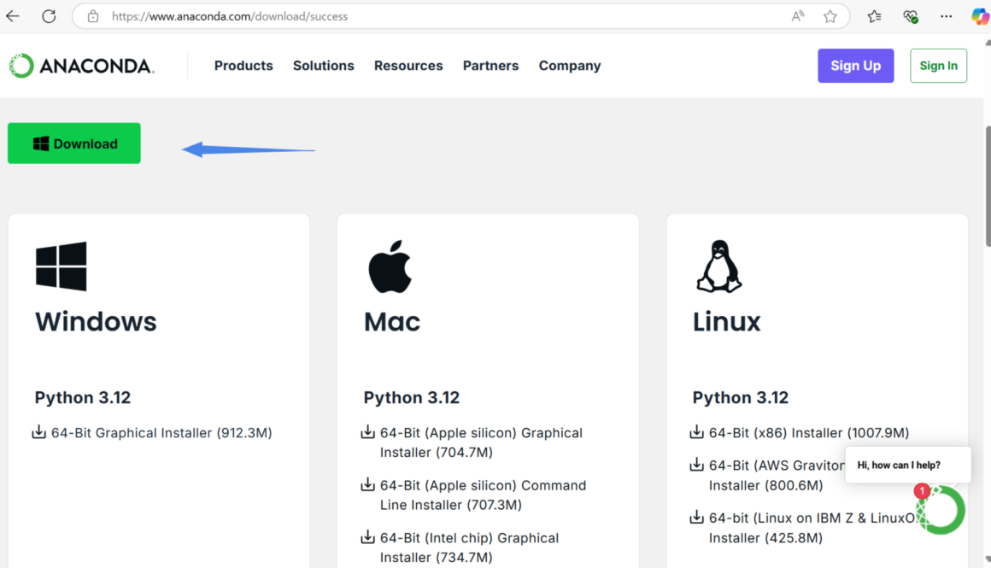Viewport: 991px width, 568px height.
Task: Open the Company menu
Action: point(570,66)
